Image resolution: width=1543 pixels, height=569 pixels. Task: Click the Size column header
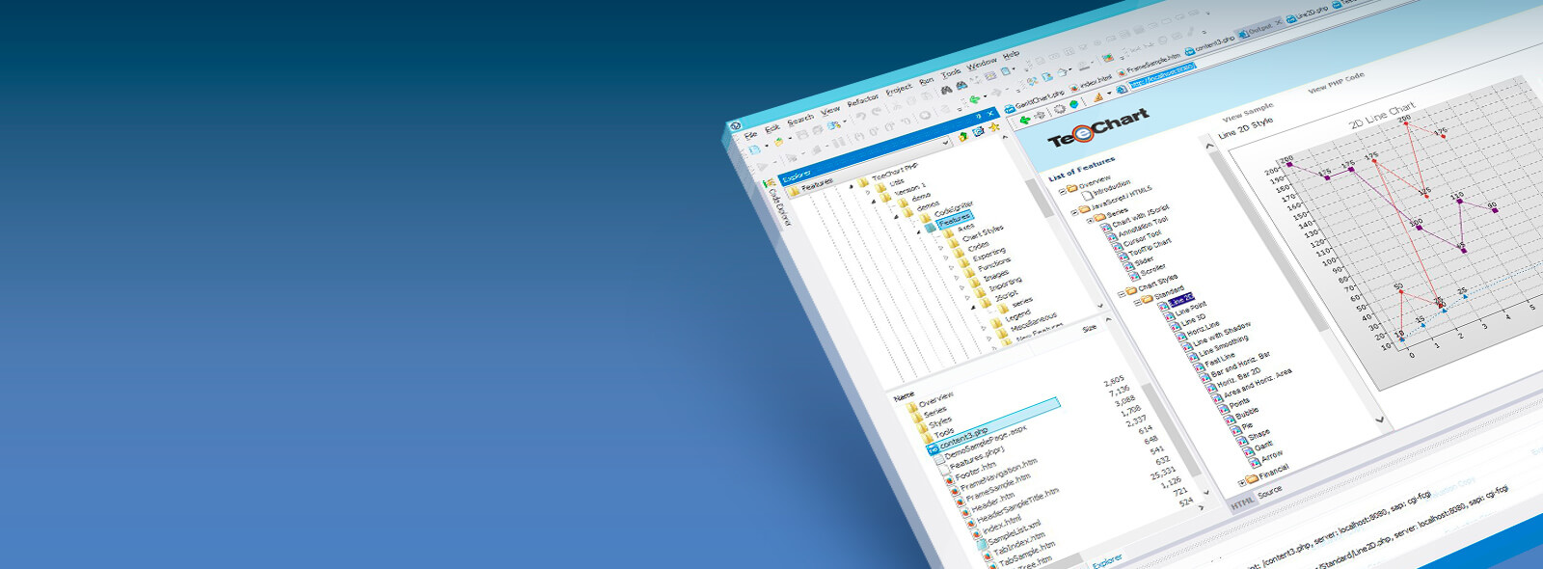(x=1089, y=329)
